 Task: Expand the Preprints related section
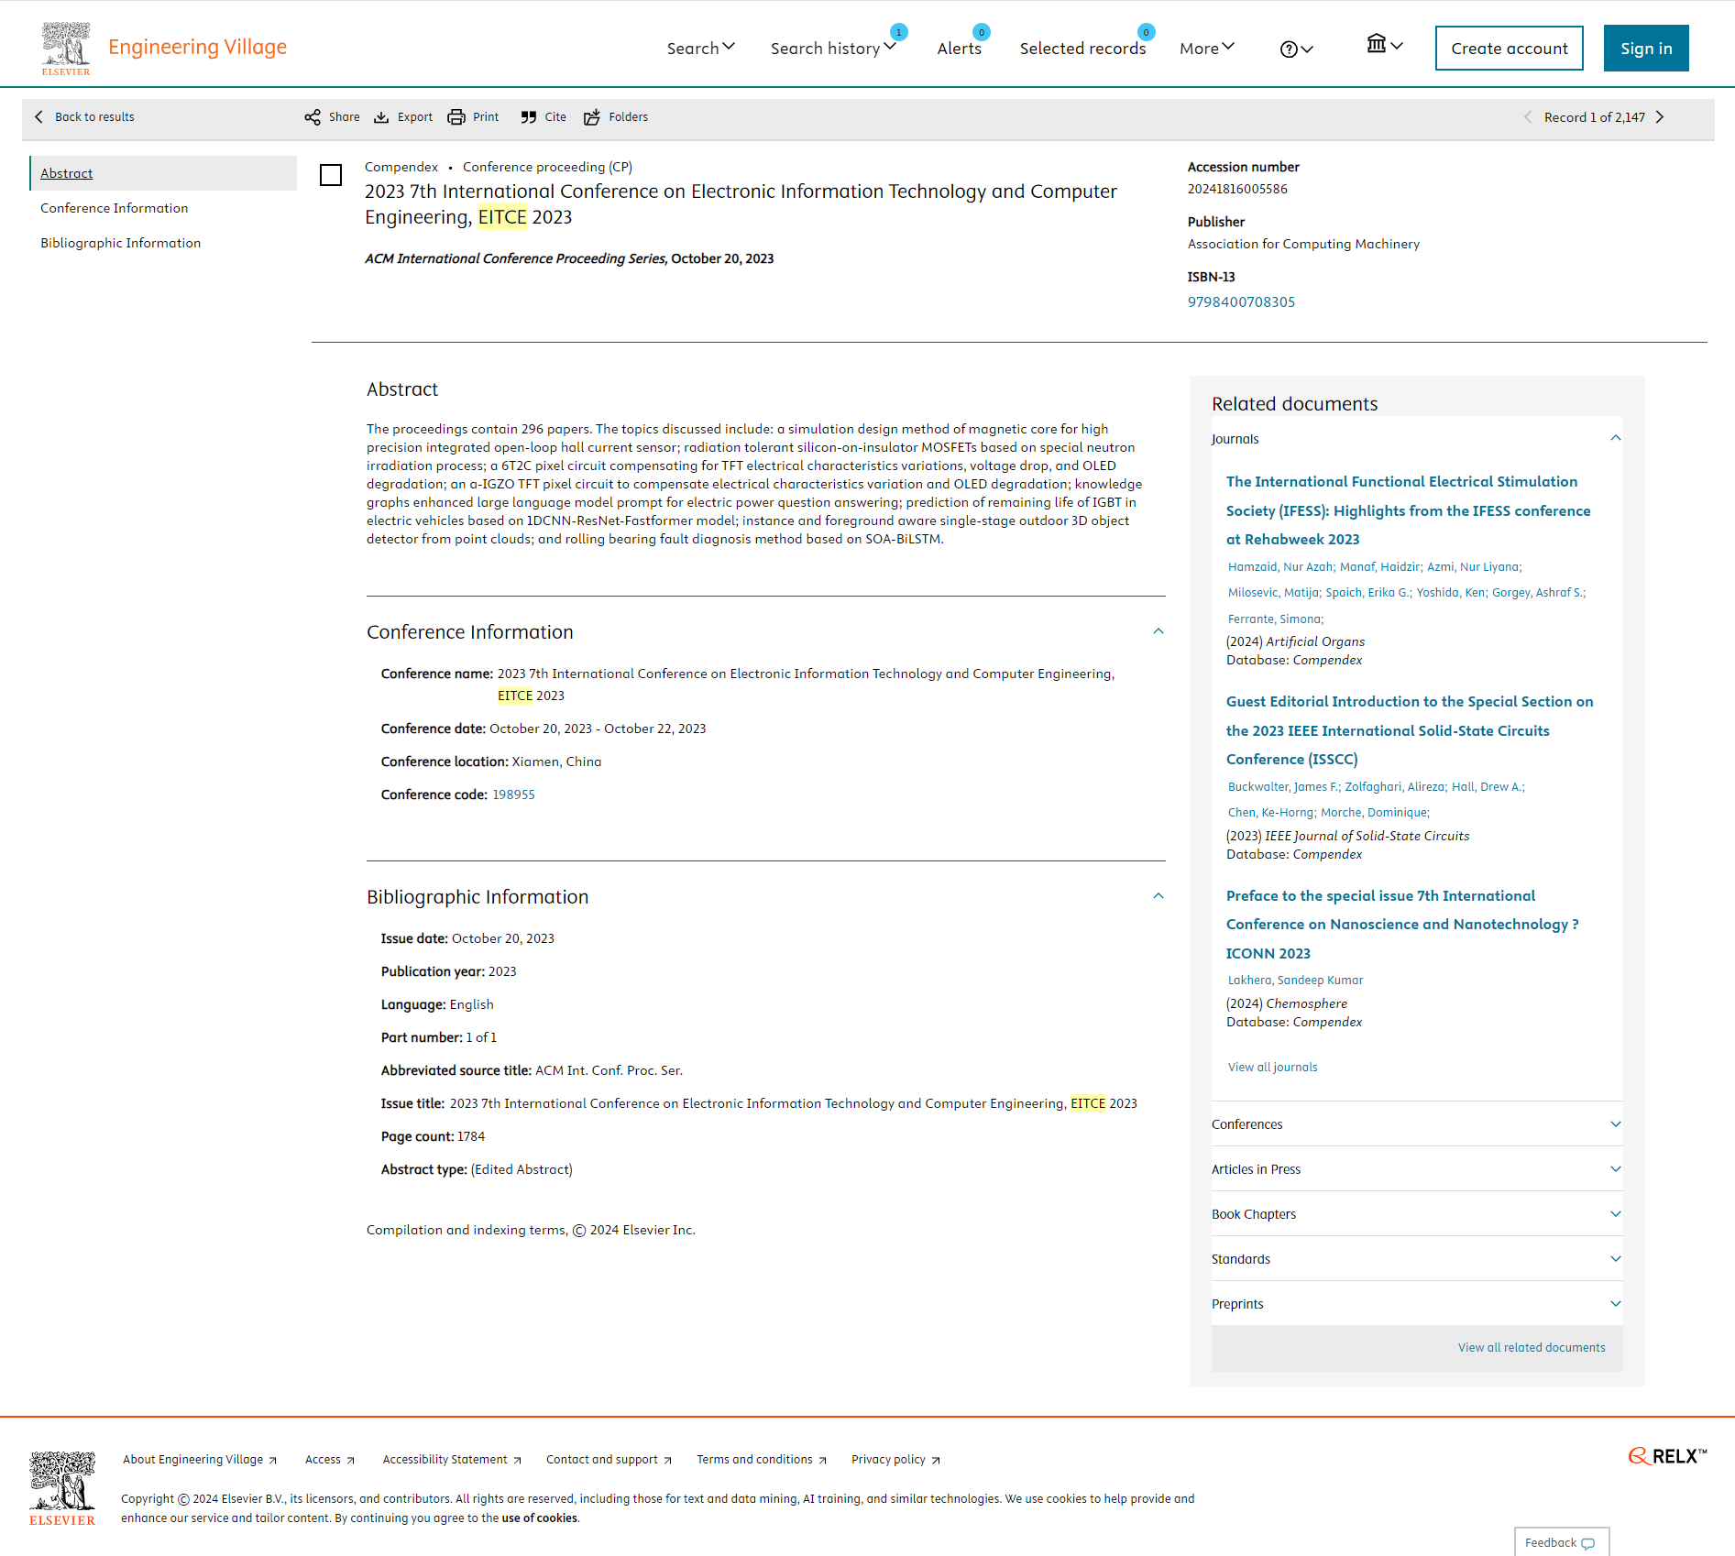[1417, 1304]
